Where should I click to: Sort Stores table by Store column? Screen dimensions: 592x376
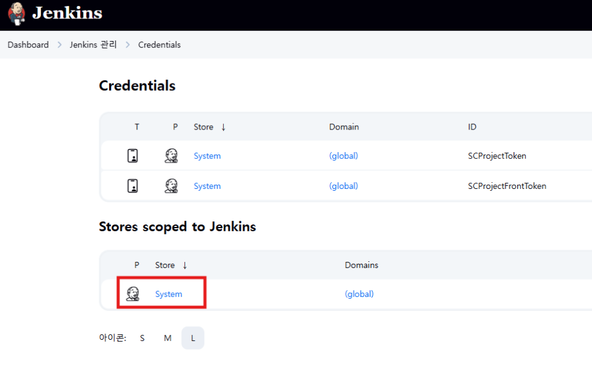coord(171,265)
